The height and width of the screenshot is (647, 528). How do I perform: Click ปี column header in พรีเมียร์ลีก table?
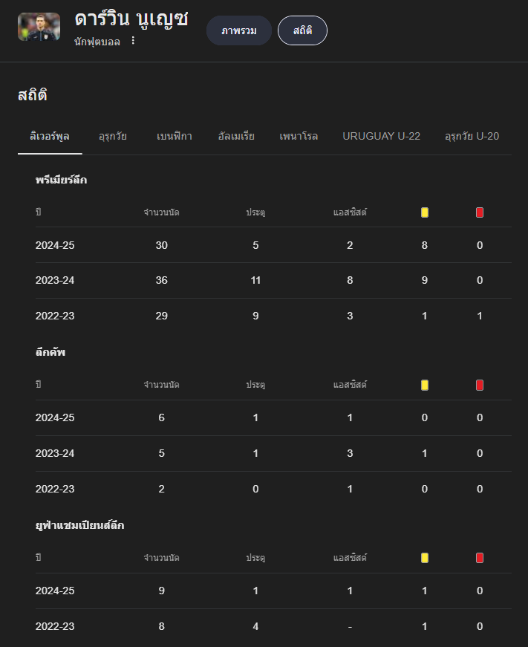coord(38,212)
